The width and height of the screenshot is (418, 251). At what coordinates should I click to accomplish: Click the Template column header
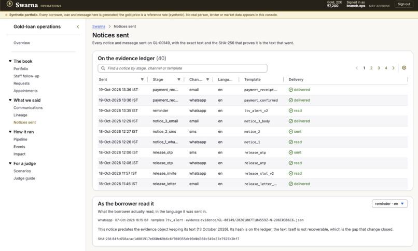click(x=253, y=79)
